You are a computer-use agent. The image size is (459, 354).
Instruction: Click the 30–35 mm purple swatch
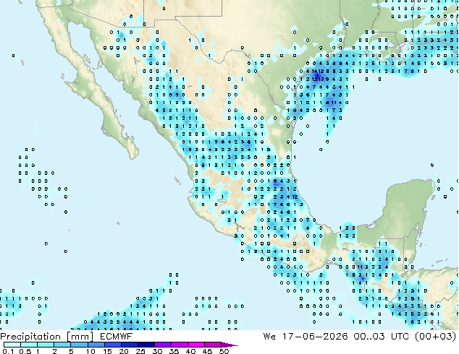click(x=163, y=345)
